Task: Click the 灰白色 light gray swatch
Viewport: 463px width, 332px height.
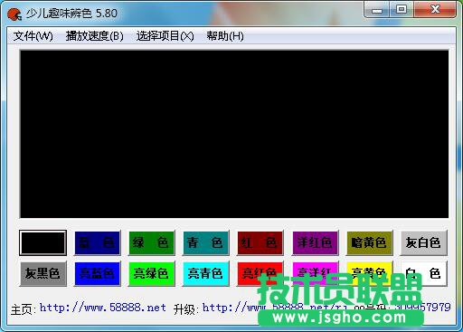Action: [423, 242]
